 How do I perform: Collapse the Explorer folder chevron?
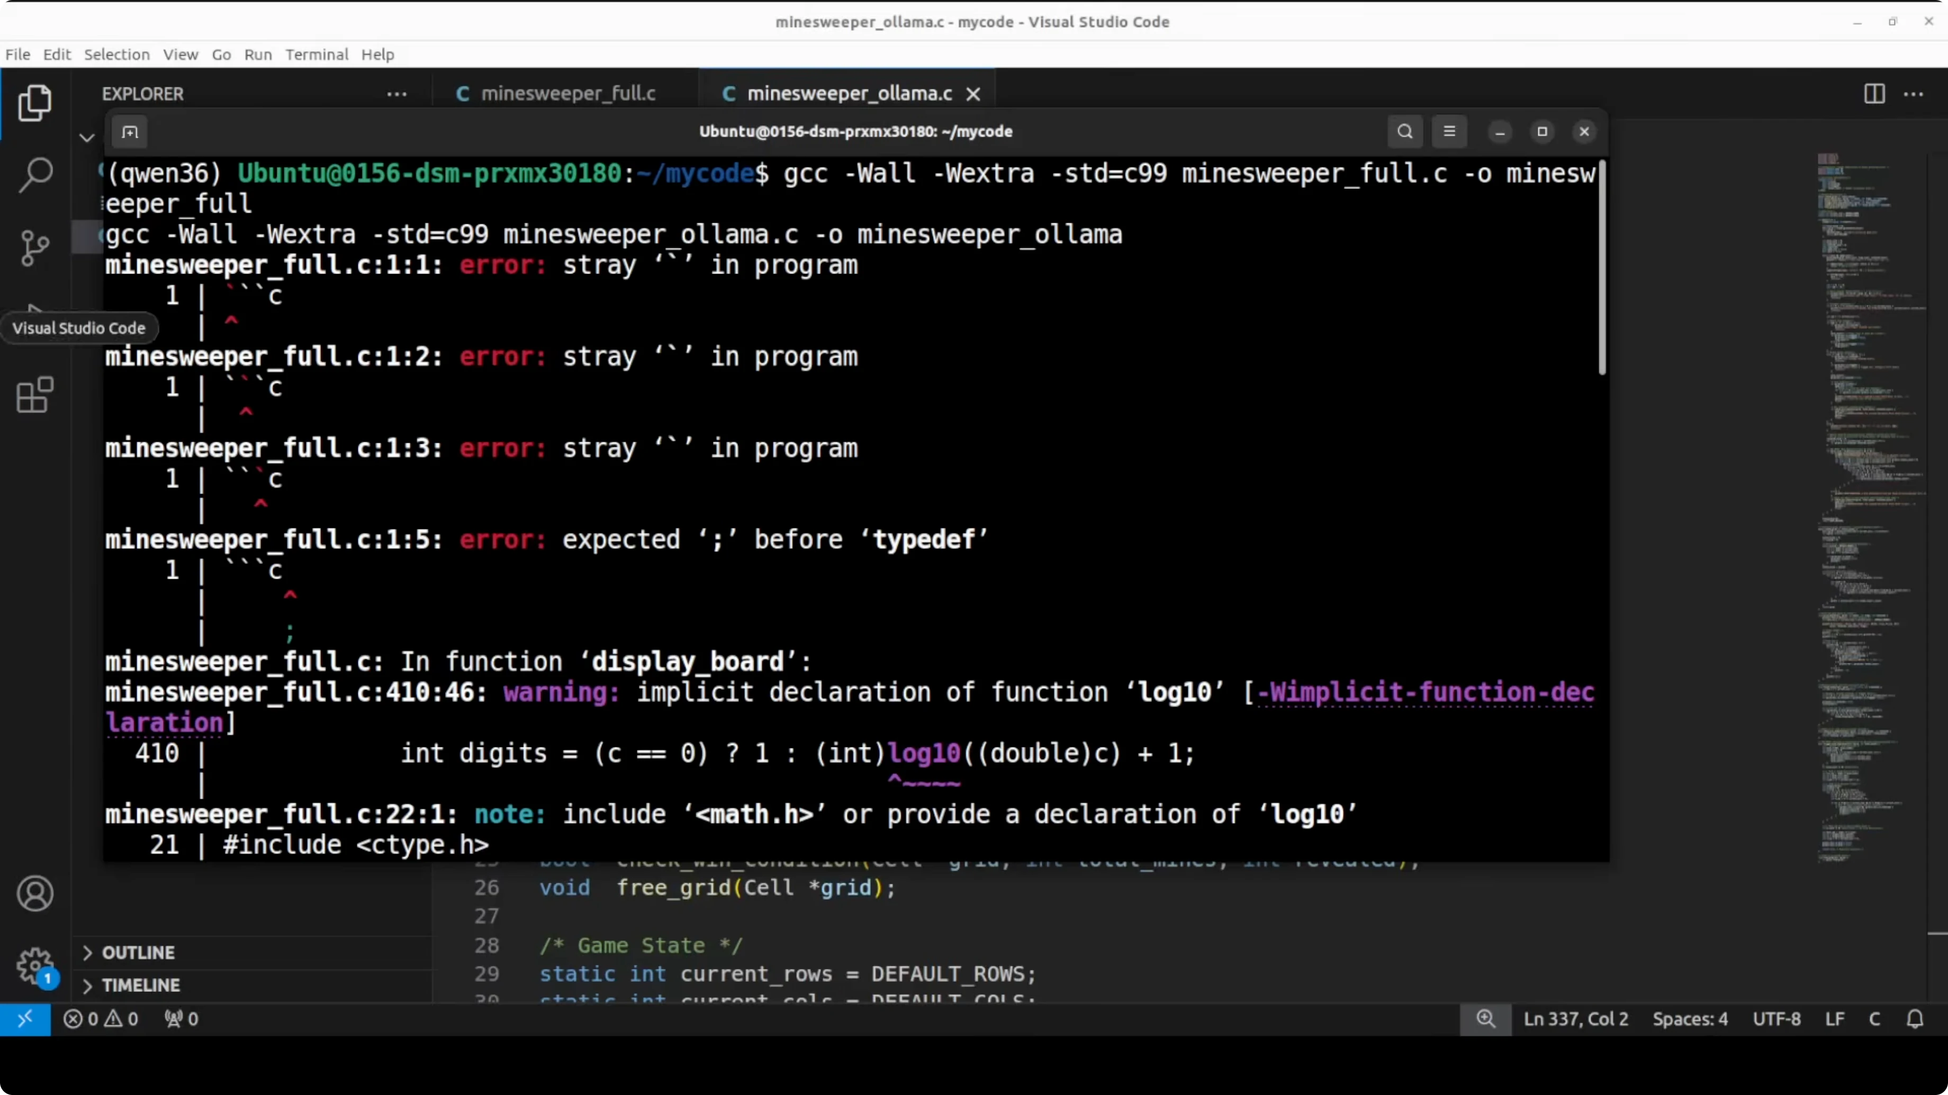(x=87, y=138)
